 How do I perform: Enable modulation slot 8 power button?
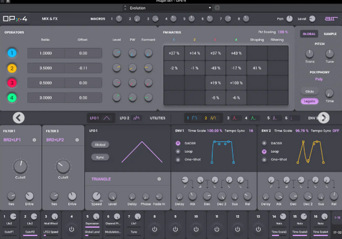(x=155, y=229)
